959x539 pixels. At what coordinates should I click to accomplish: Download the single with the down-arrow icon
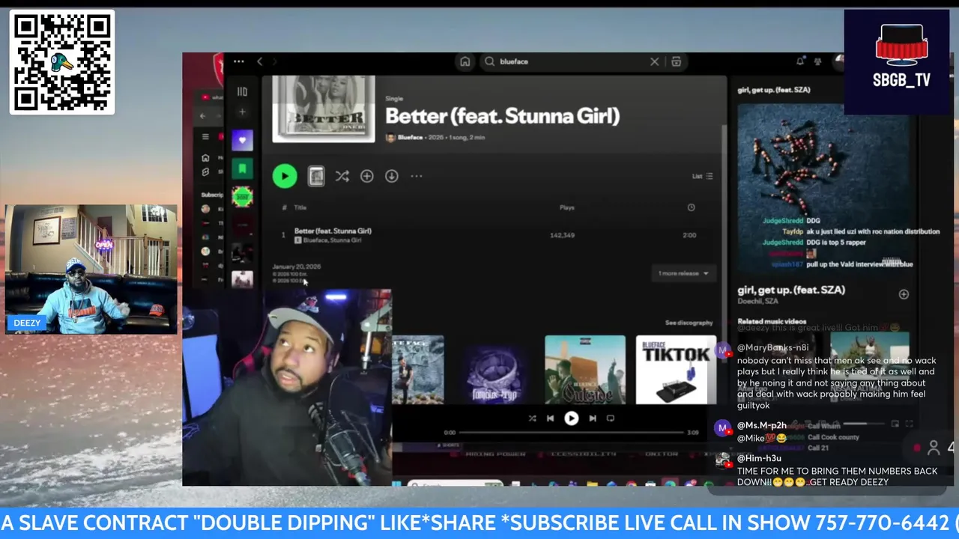click(391, 176)
